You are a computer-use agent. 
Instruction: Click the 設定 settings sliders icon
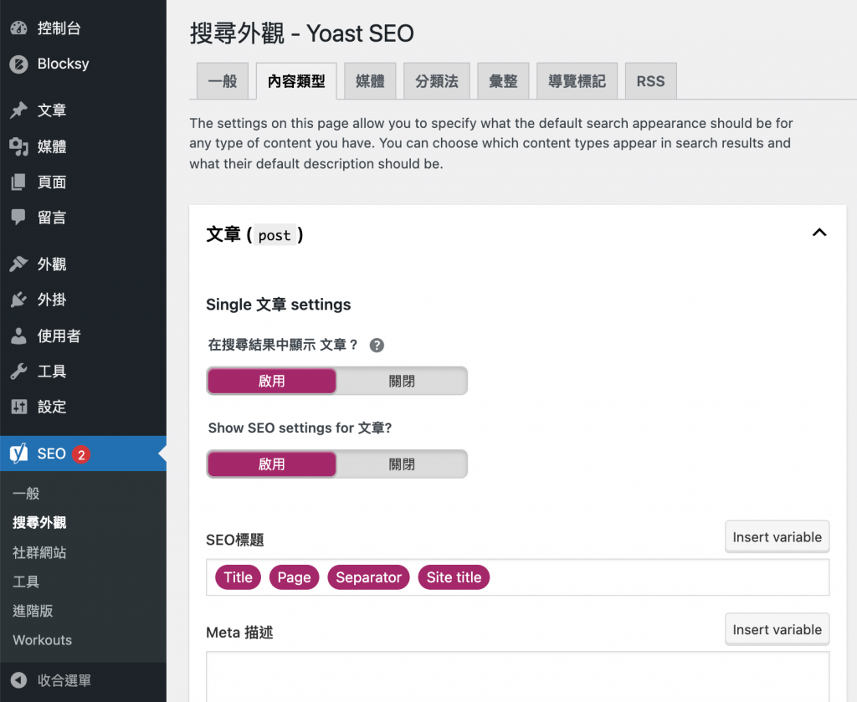click(x=18, y=407)
